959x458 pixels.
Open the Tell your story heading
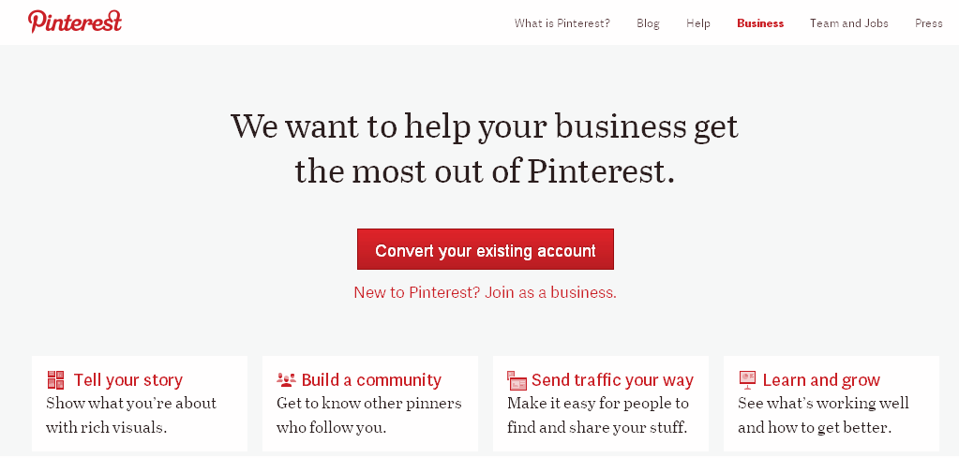pyautogui.click(x=128, y=380)
